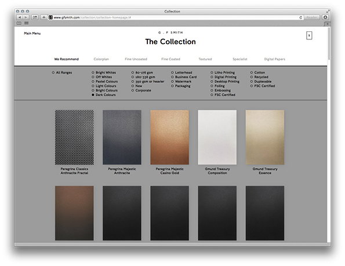Viewport: 345px width, 266px height.
Task: Click the site favicon in address bar
Action: pos(50,17)
